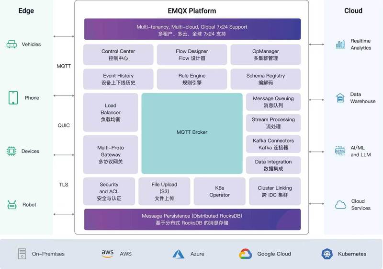Click the Vehicles label
The image size is (383, 269).
point(31,44)
